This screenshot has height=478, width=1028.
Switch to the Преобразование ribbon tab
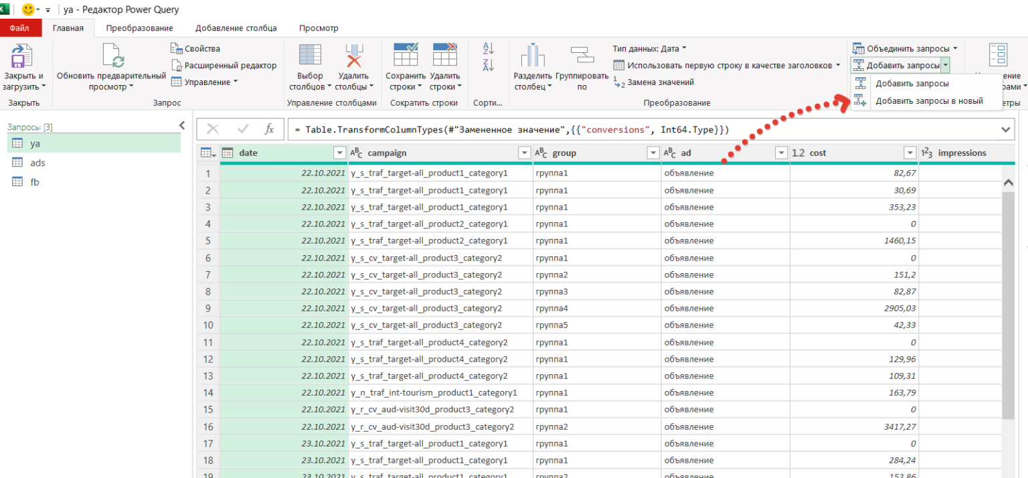click(139, 28)
